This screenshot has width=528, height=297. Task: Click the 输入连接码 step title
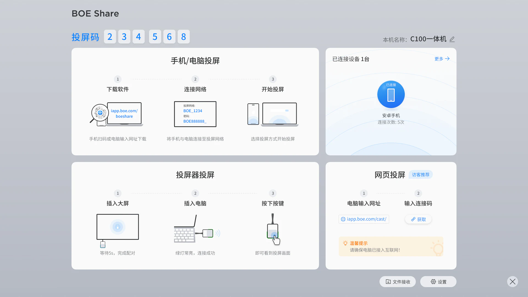418,204
